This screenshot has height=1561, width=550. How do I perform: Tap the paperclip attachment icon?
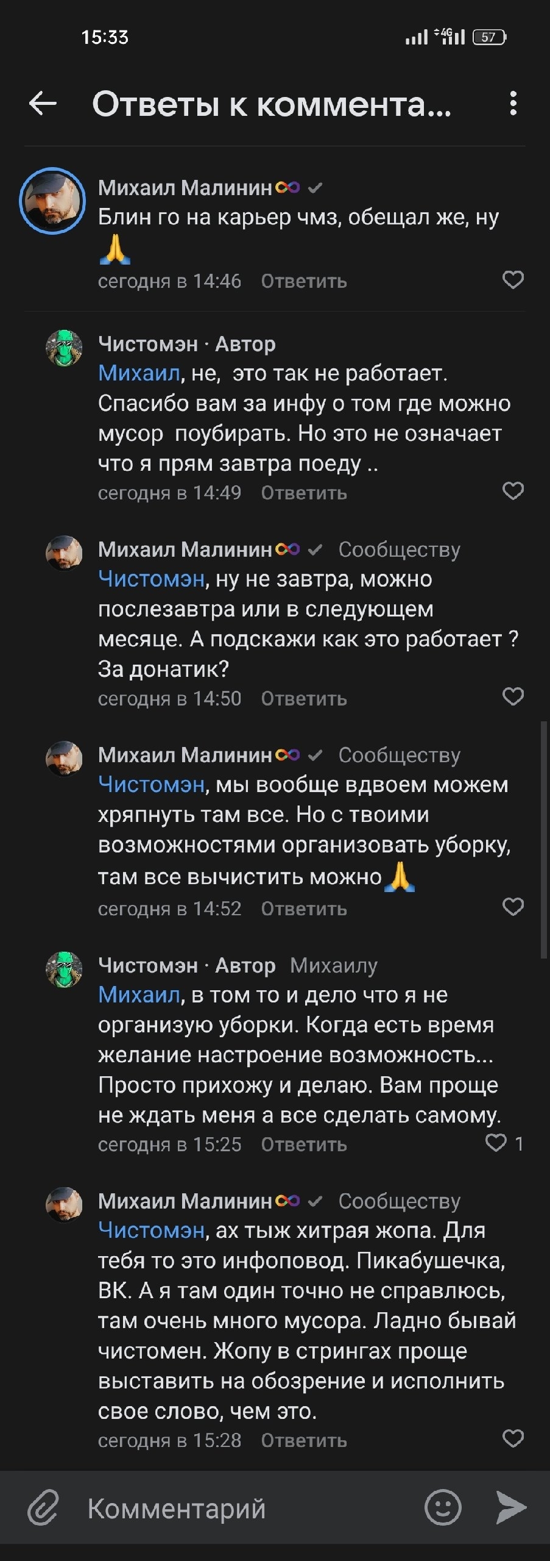43,1508
